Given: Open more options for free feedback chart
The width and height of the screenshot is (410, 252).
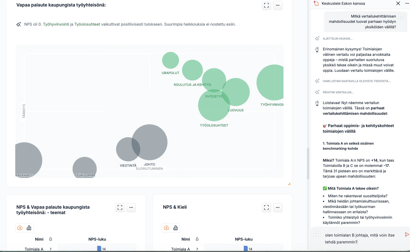Looking at the screenshot, I should tap(277, 5).
